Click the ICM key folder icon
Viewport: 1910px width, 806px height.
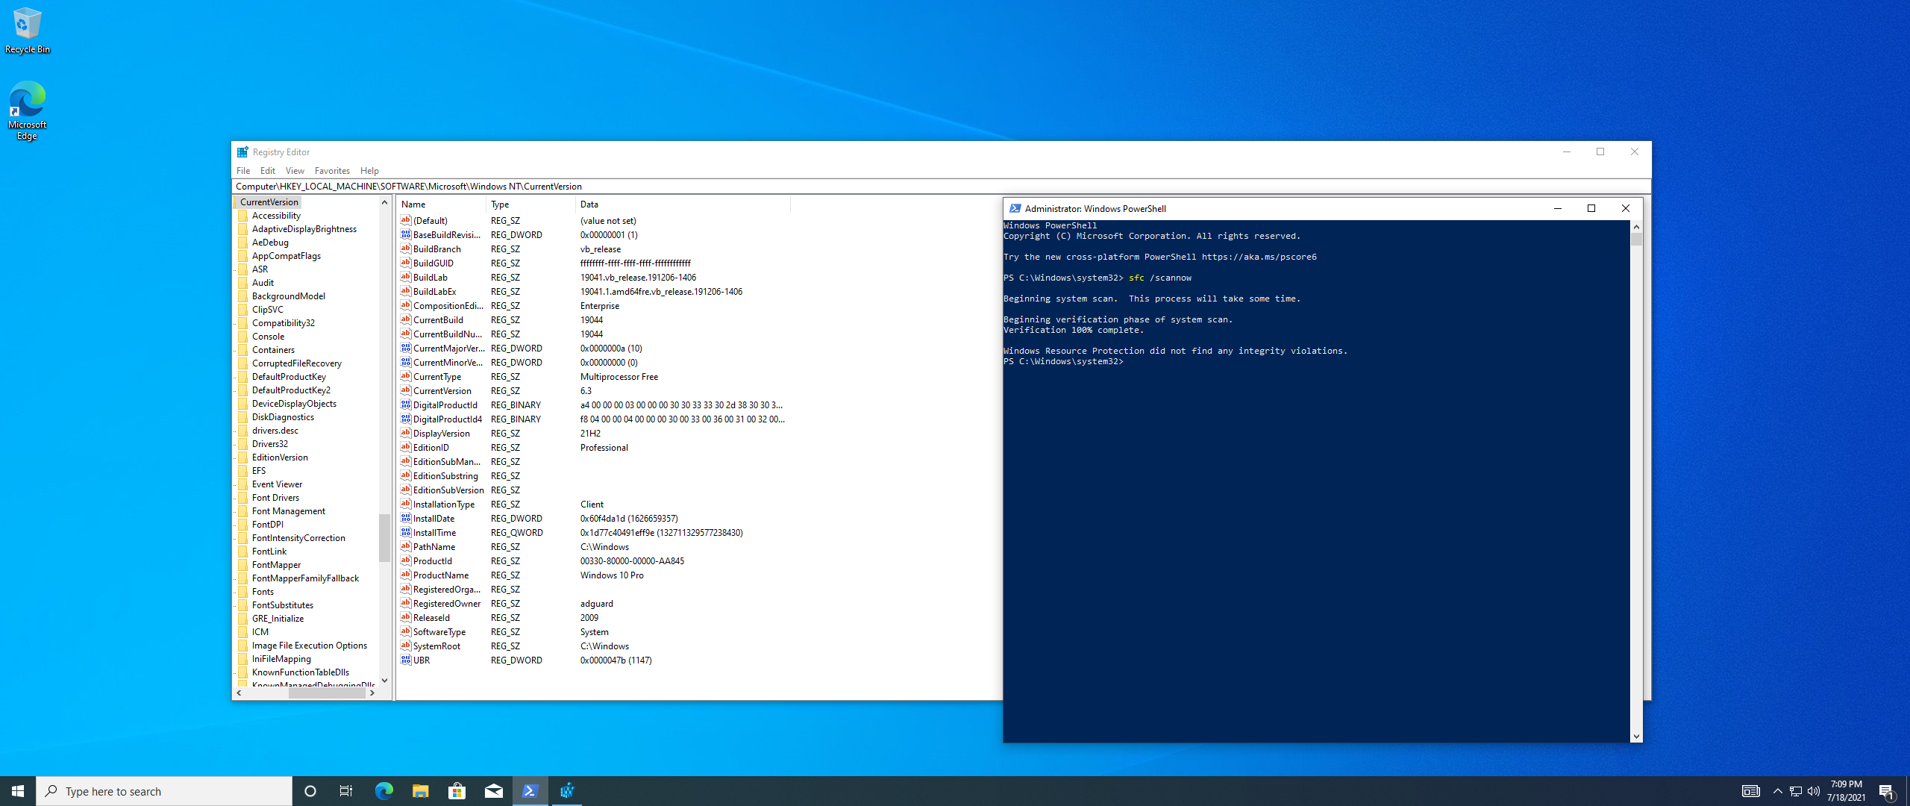click(x=243, y=632)
